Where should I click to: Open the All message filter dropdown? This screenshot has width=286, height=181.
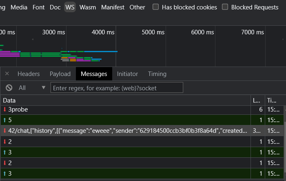click(33, 88)
